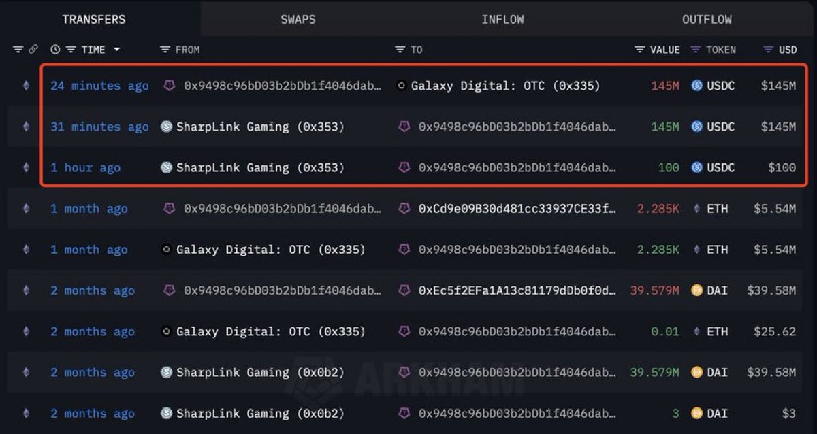817x434 pixels.
Task: Click DAI token icon in $3 row
Action: [x=696, y=413]
